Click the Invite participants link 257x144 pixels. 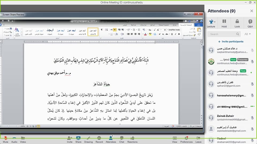coord(230,42)
